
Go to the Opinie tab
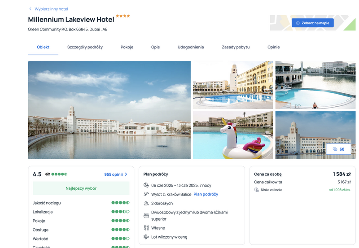pyautogui.click(x=274, y=47)
